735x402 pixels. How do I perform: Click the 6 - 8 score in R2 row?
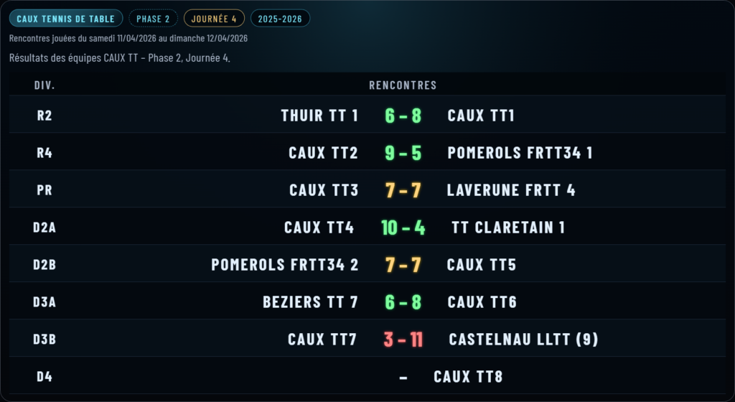click(x=403, y=116)
